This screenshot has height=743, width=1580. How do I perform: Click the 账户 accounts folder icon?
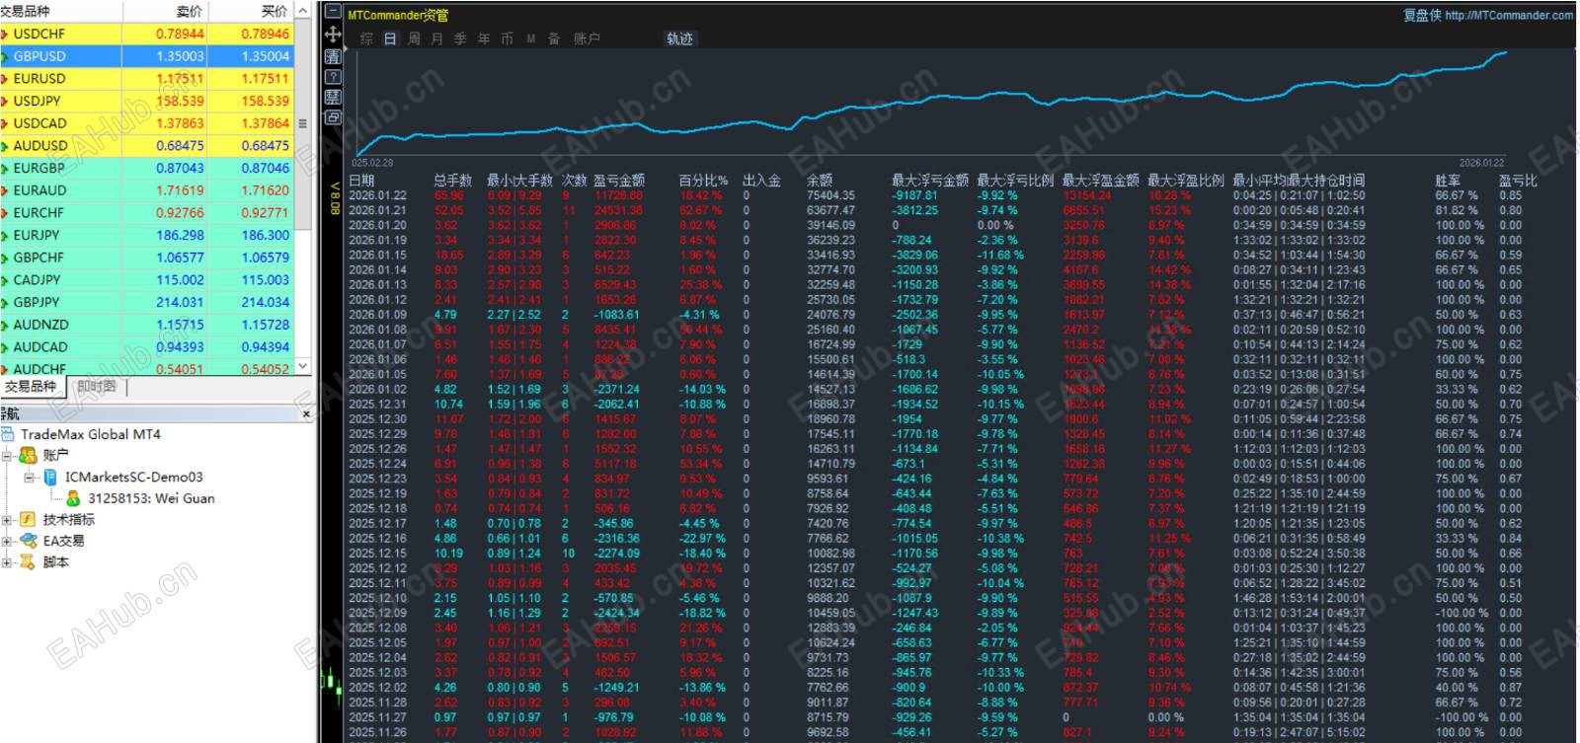(x=28, y=455)
